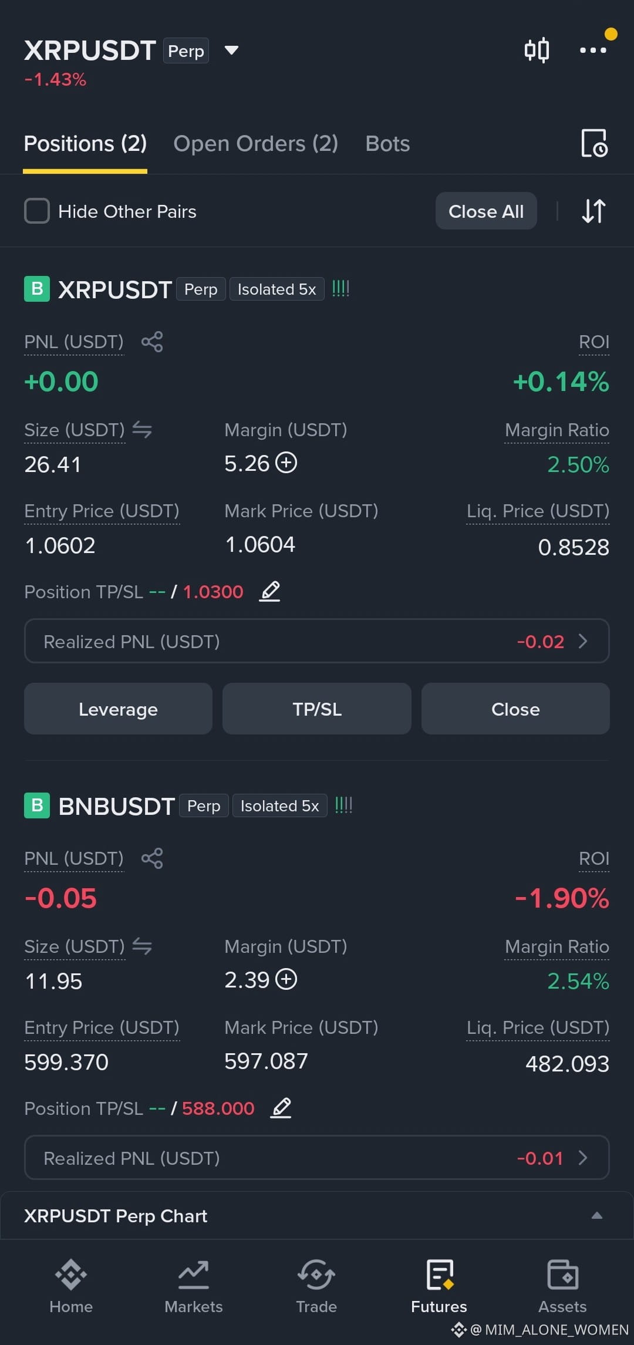Share BNBUSDT position PNL

pyautogui.click(x=152, y=858)
